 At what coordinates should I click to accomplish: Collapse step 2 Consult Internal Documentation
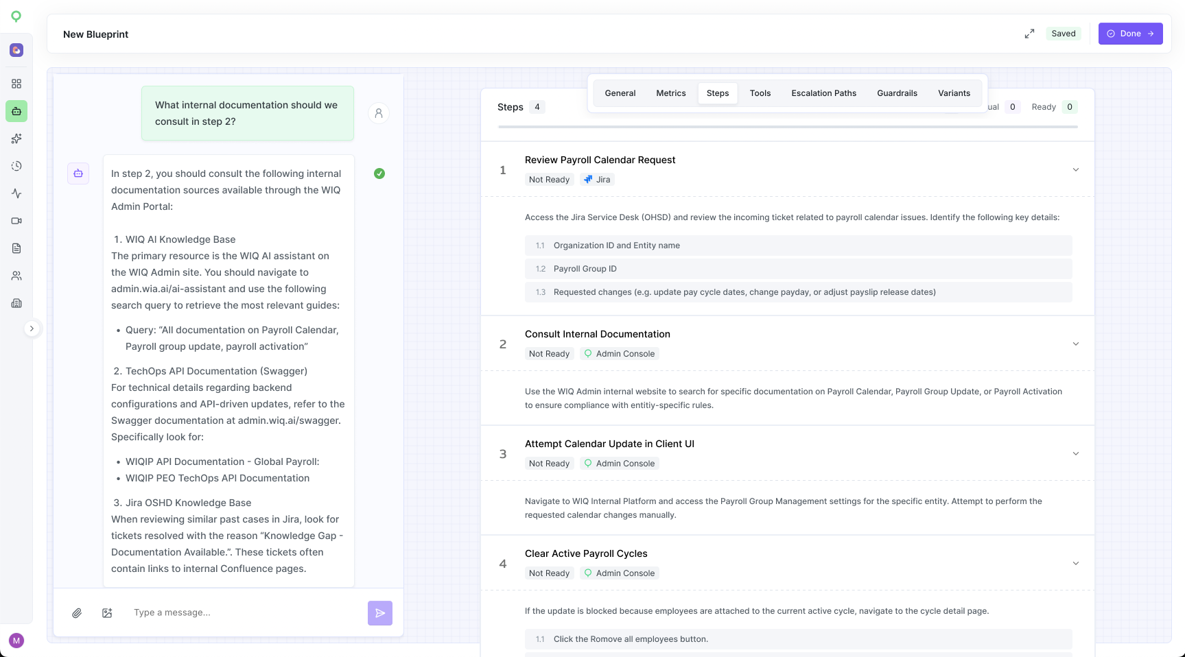tap(1076, 344)
